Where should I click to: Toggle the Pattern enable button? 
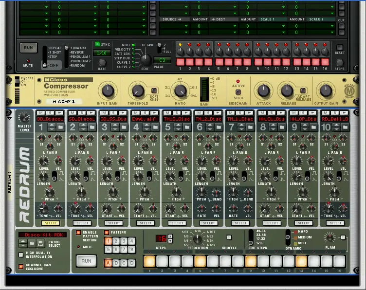click(x=107, y=233)
